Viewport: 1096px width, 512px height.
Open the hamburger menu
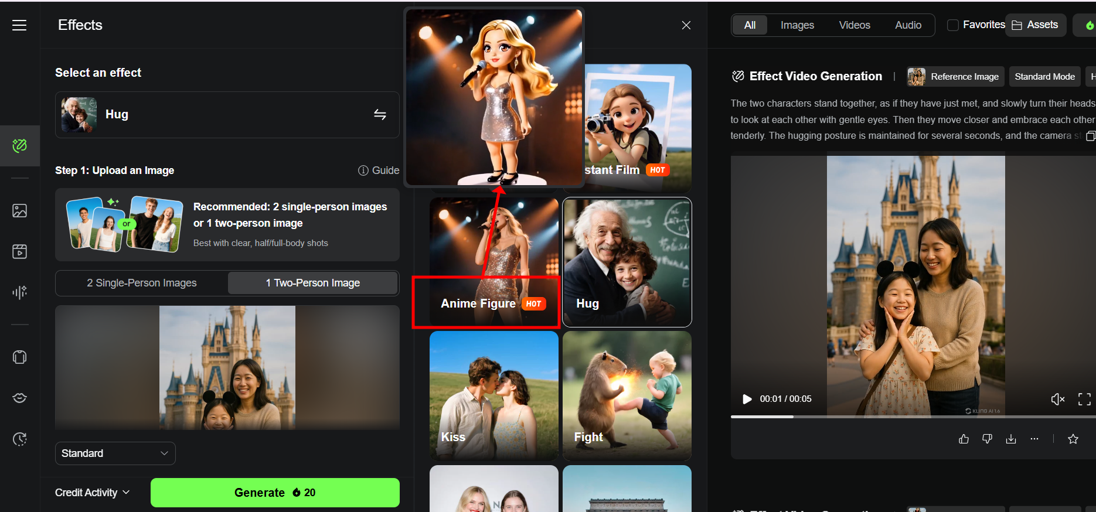click(x=19, y=25)
